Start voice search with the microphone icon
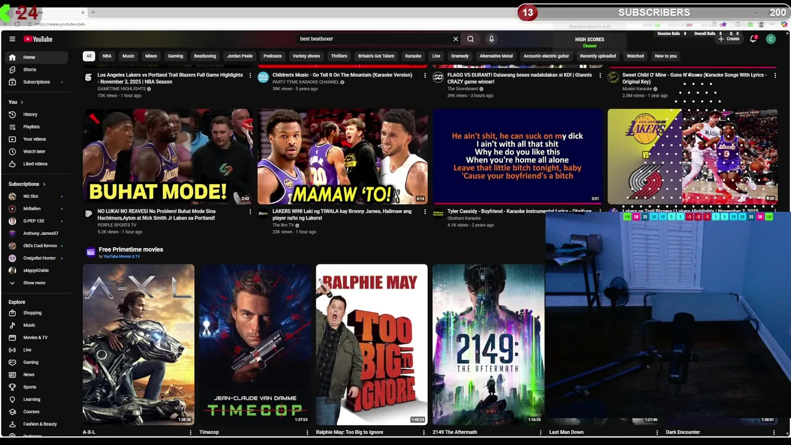The height and width of the screenshot is (445, 791). point(491,39)
